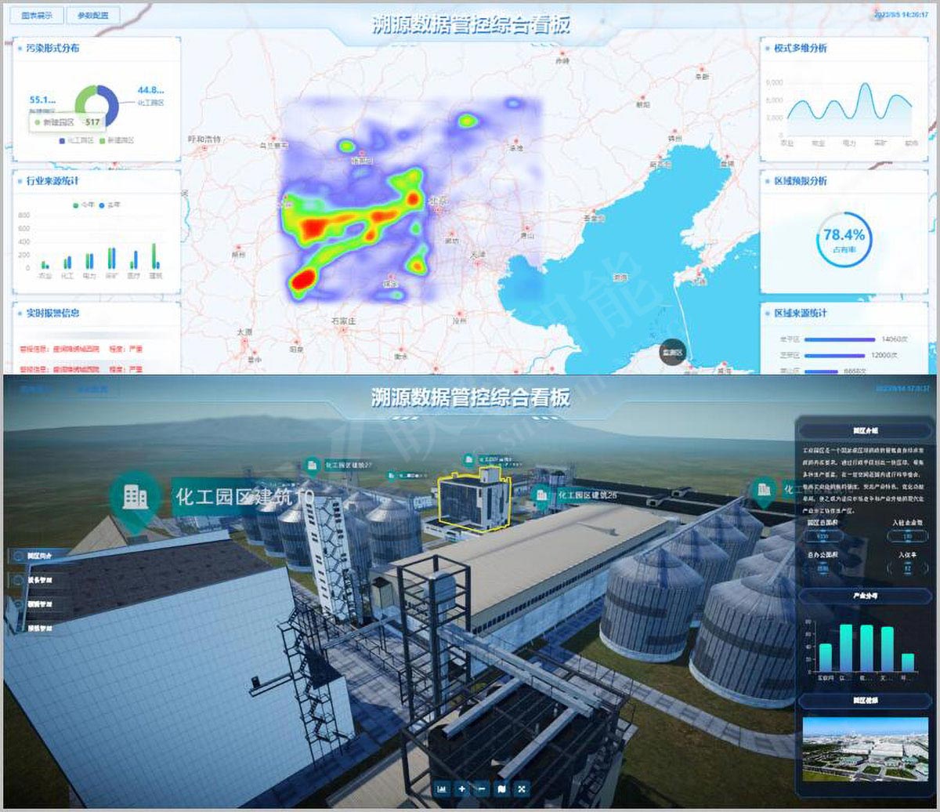This screenshot has height=812, width=940.
Task: Click the map icon in bottom toolbar
Action: point(502,788)
